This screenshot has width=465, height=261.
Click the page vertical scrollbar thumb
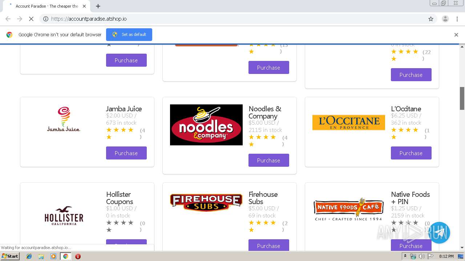[x=462, y=98]
